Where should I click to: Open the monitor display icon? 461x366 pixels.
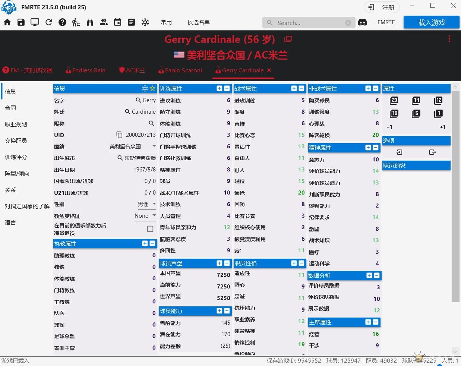tap(35, 22)
